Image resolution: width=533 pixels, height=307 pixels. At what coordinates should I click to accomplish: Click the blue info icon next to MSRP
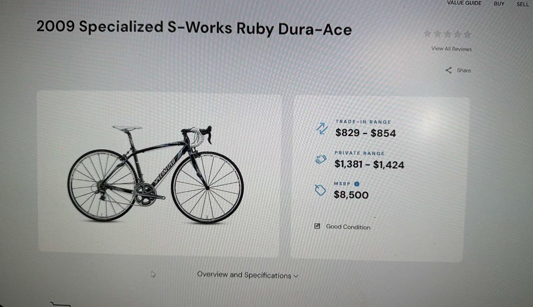pos(357,184)
